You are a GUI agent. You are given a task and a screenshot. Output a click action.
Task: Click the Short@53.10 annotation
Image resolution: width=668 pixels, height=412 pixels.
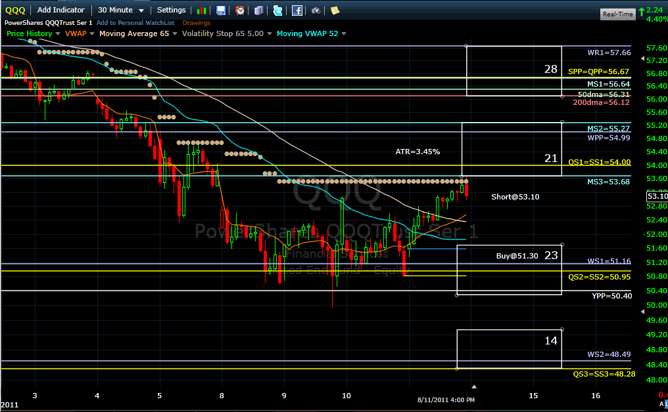515,196
